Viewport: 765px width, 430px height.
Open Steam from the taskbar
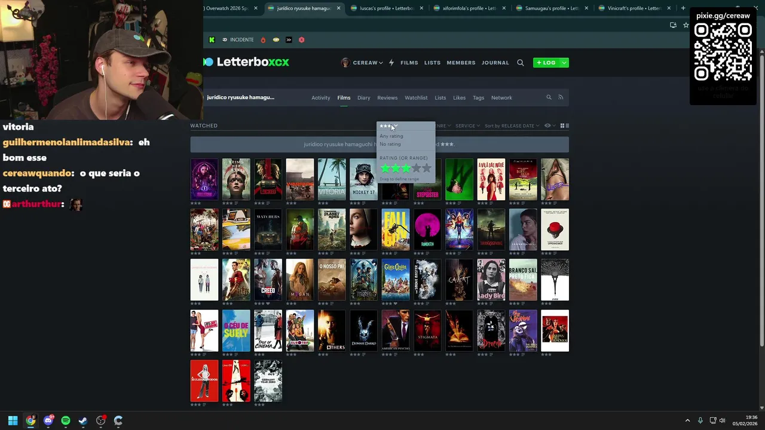(83, 420)
